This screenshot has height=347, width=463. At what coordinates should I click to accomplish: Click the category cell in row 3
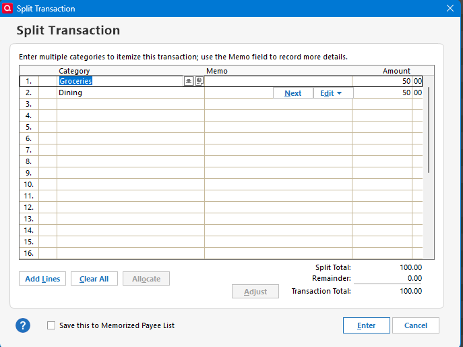(x=131, y=104)
